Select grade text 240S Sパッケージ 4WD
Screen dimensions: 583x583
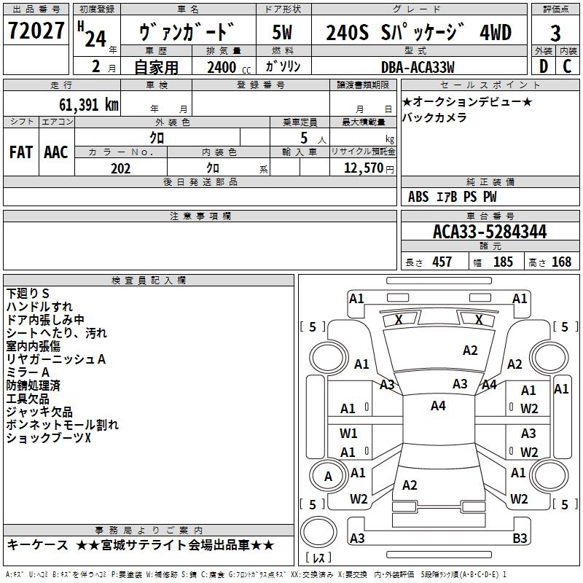click(x=419, y=32)
